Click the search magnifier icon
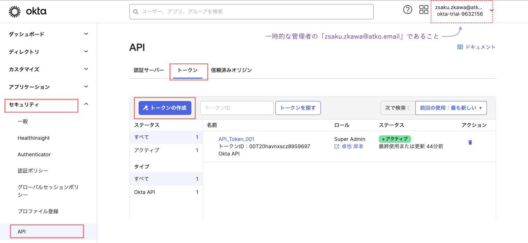 pyautogui.click(x=136, y=11)
